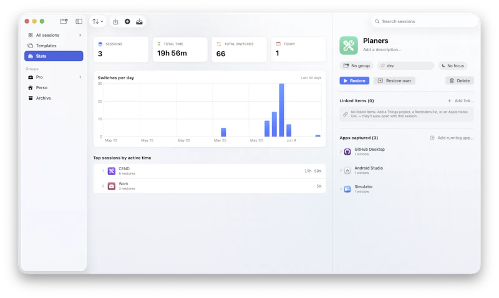Select the Work session row
Screen dimensions: 499x298
click(210, 186)
